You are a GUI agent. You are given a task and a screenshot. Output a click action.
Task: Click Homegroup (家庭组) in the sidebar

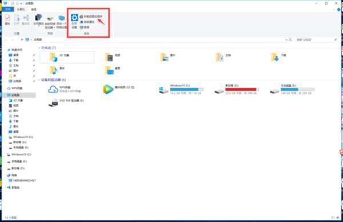(13, 188)
